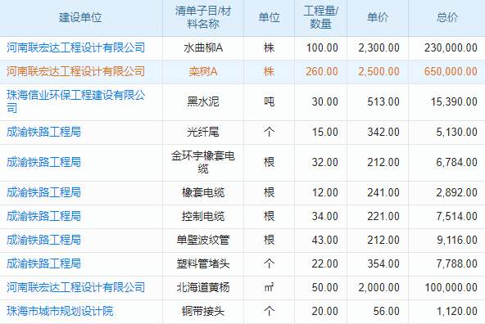Click total price 9,116.00
Viewport: 485px width, 324px height.
456,240
